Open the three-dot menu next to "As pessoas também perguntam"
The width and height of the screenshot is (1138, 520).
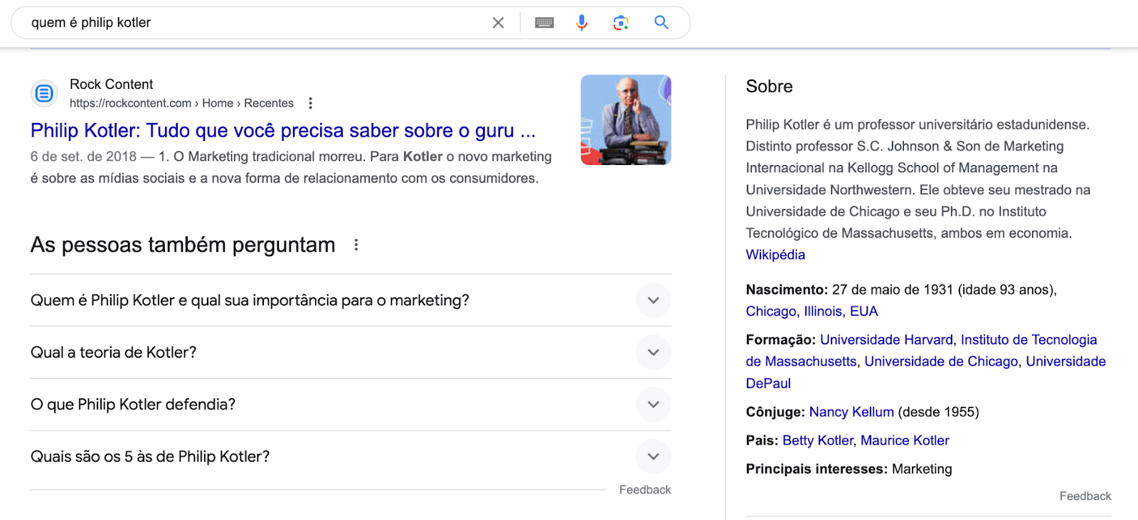click(x=356, y=245)
